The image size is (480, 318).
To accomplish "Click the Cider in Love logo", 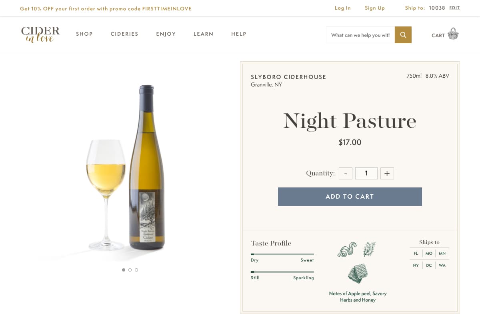I will click(40, 34).
